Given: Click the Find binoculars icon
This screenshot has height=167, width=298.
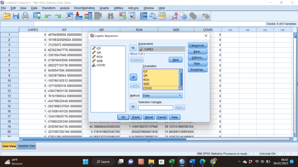Looking at the screenshot, I should click(x=110, y=16).
